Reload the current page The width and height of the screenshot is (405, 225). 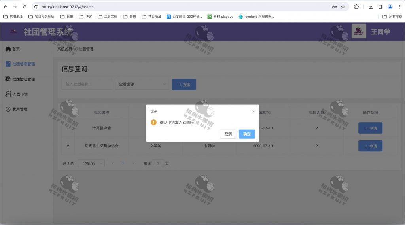pos(25,7)
